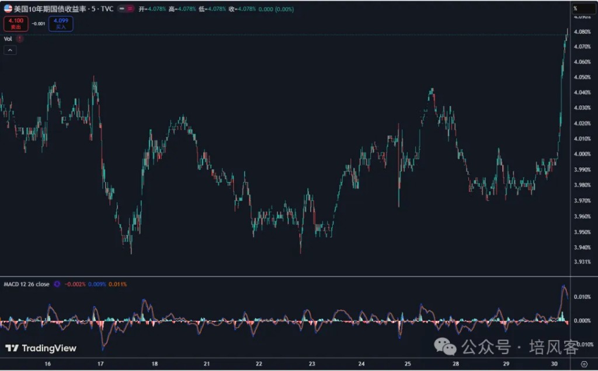Click date label 24 on time axis
598x371 pixels.
(361, 364)
